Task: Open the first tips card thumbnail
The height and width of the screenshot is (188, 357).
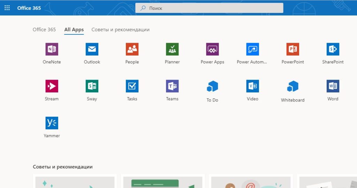Action: coord(75,182)
